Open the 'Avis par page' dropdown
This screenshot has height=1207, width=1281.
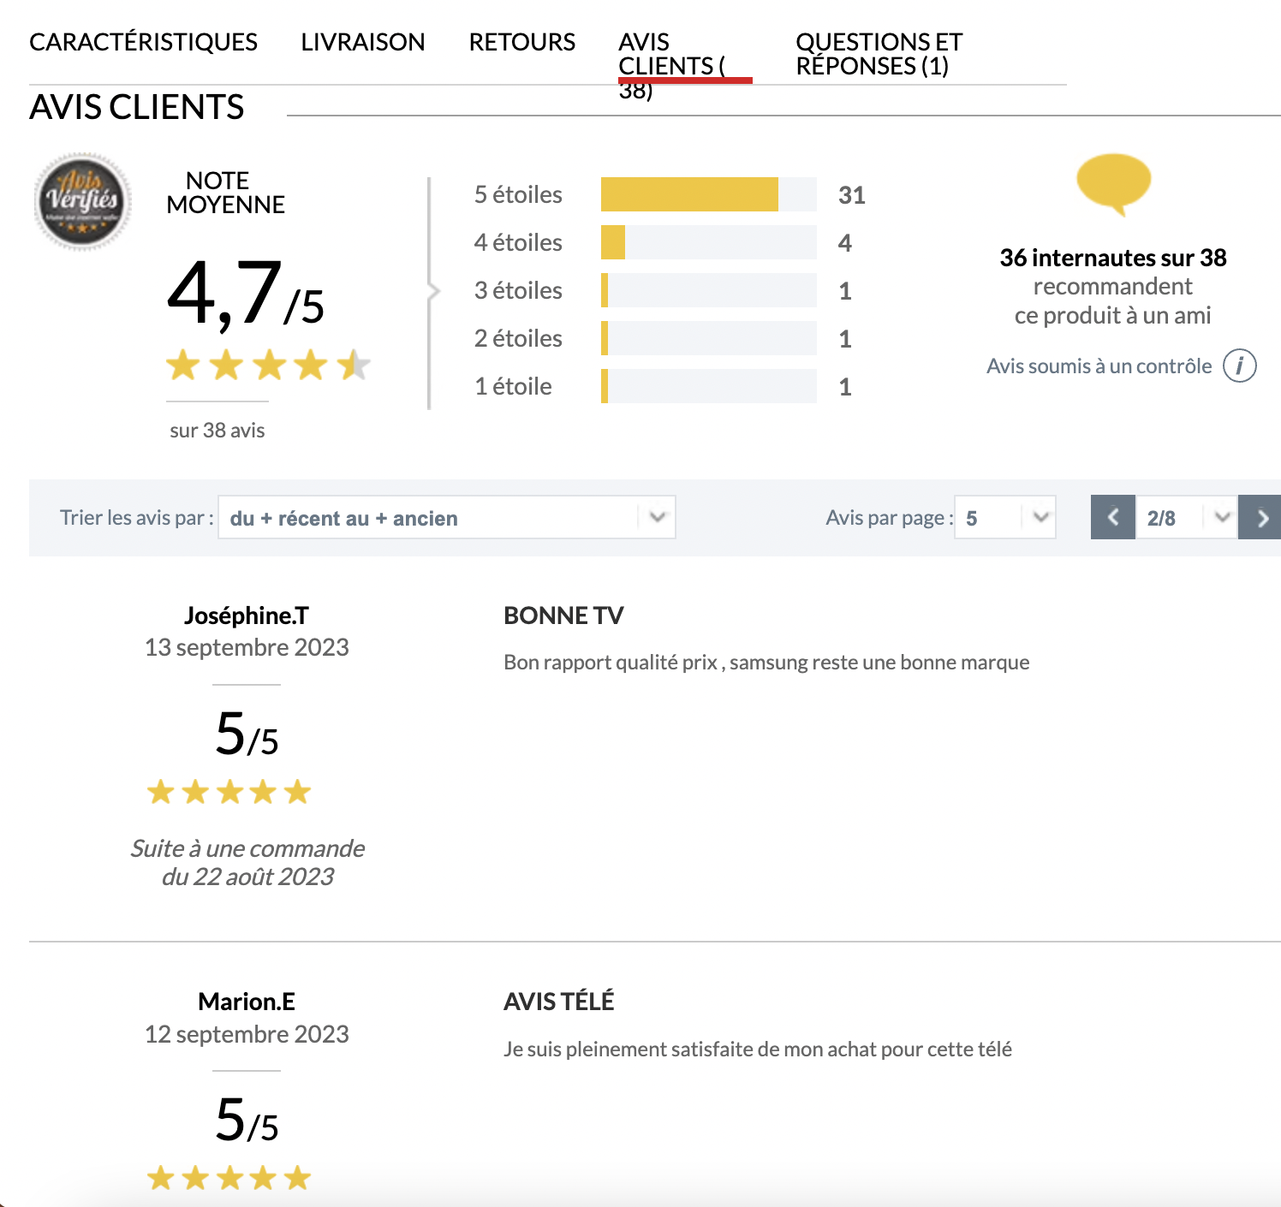click(x=1004, y=517)
